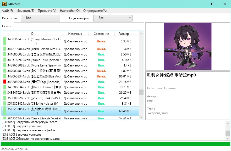The width and height of the screenshot is (231, 151).
Task: Click the mod title 胜利女神:妮姬 米哈拉mp9
Action: (x=171, y=75)
